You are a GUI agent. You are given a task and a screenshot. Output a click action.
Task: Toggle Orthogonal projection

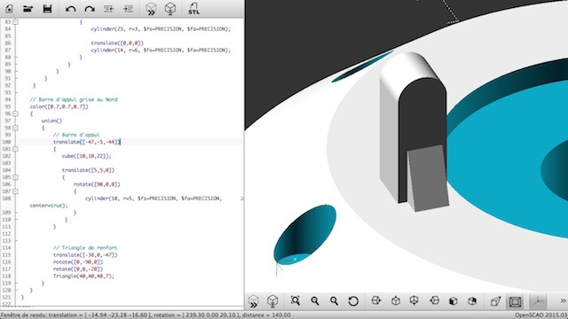point(515,301)
